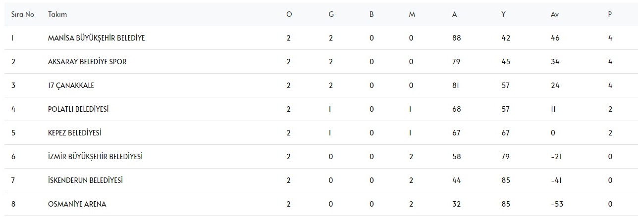Open İzmir Büyükşehir Belediyesi team row
The height and width of the screenshot is (217, 638).
click(95, 157)
